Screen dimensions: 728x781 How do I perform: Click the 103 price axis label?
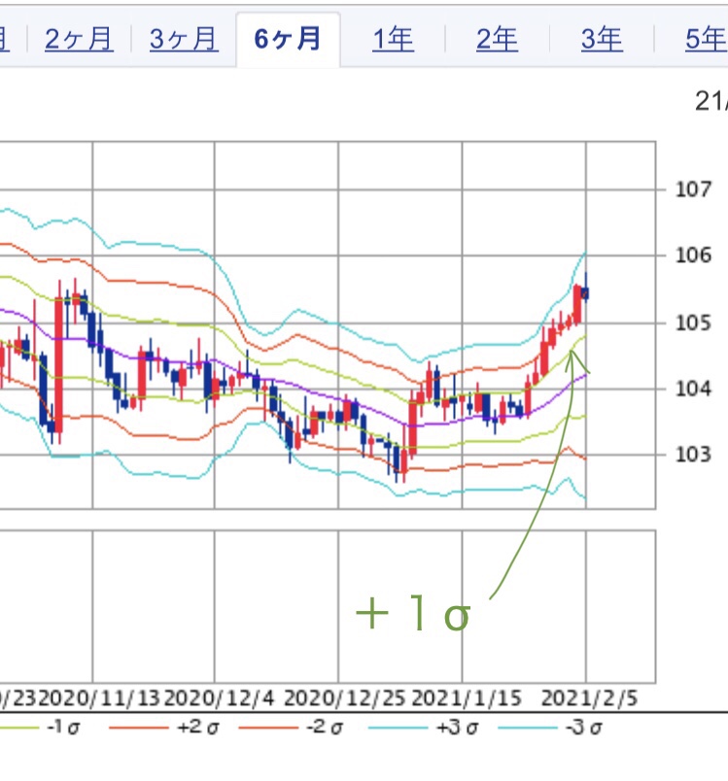(687, 455)
